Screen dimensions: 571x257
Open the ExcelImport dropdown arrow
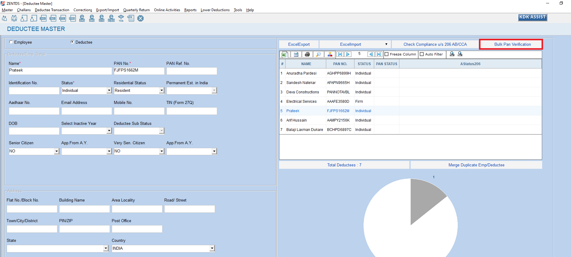click(x=386, y=44)
